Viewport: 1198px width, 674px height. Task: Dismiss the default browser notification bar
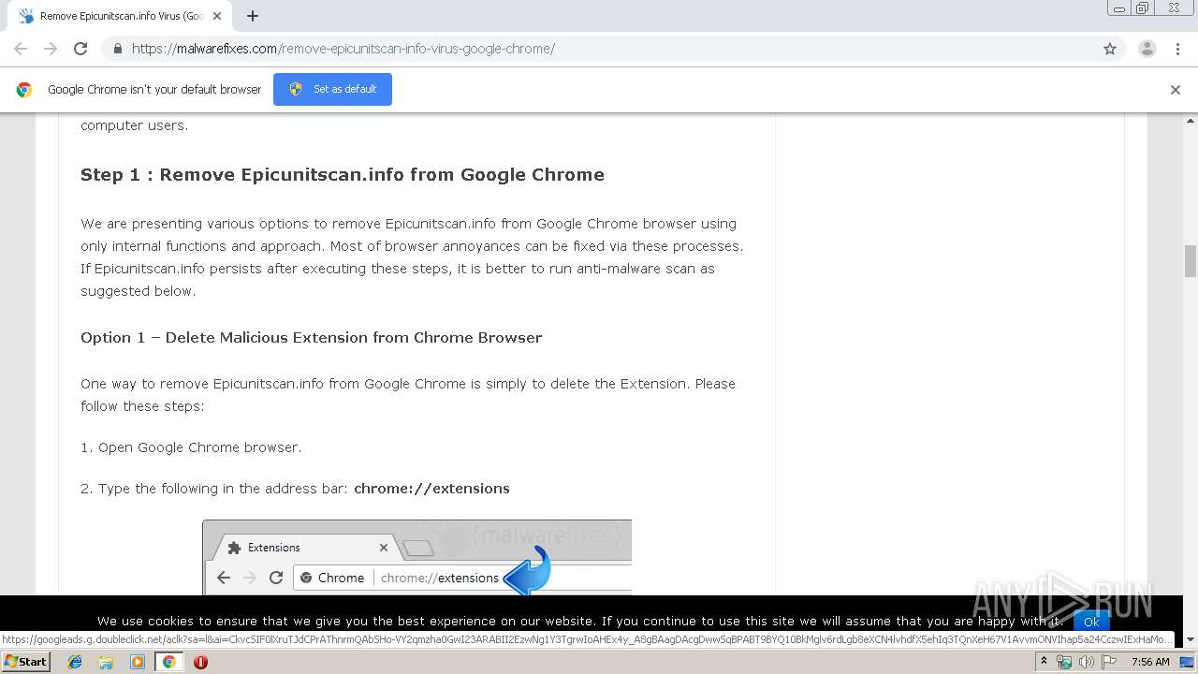(x=1176, y=90)
